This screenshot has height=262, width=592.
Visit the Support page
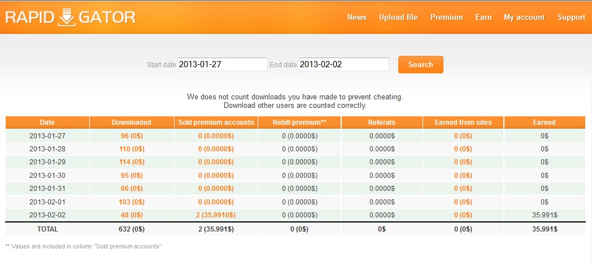click(571, 17)
